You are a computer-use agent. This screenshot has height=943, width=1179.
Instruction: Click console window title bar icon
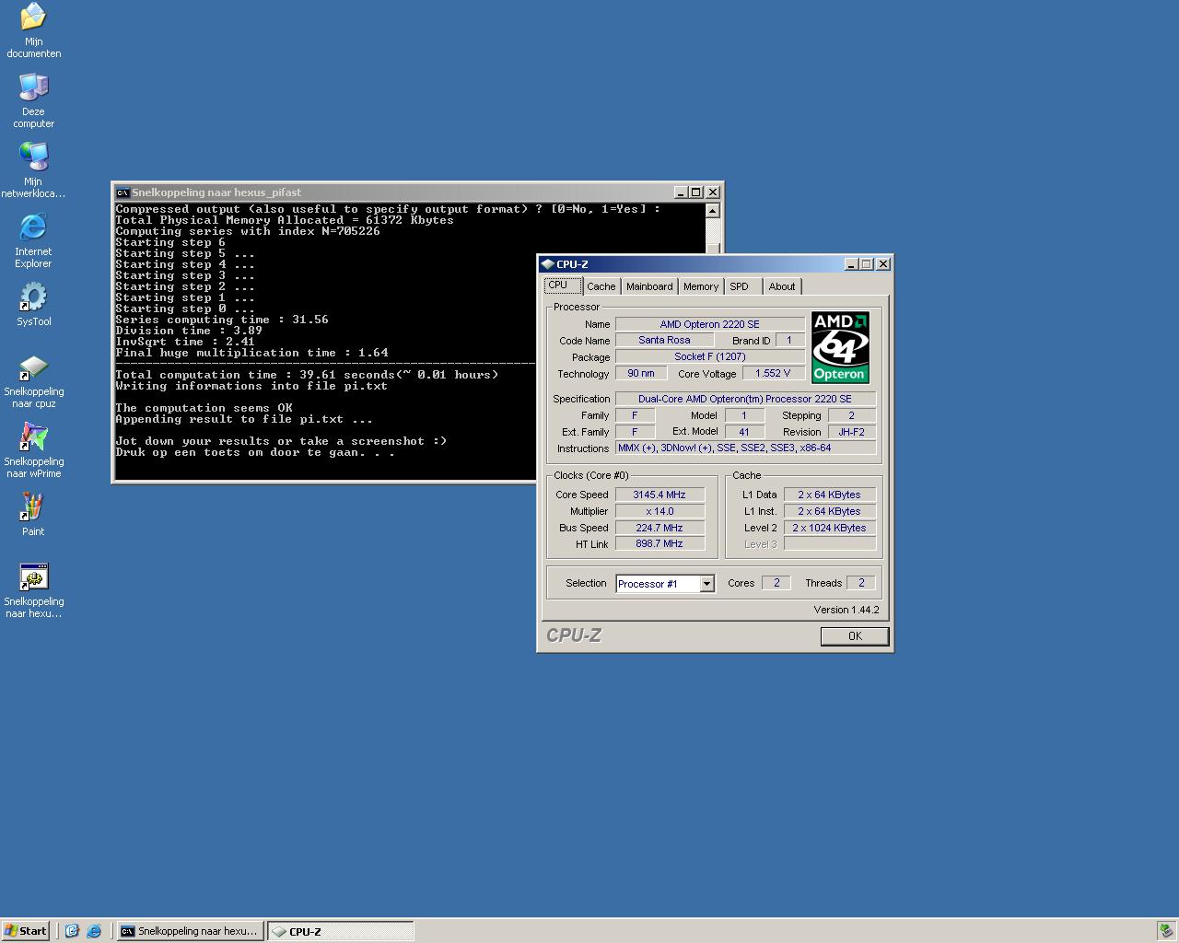click(123, 192)
